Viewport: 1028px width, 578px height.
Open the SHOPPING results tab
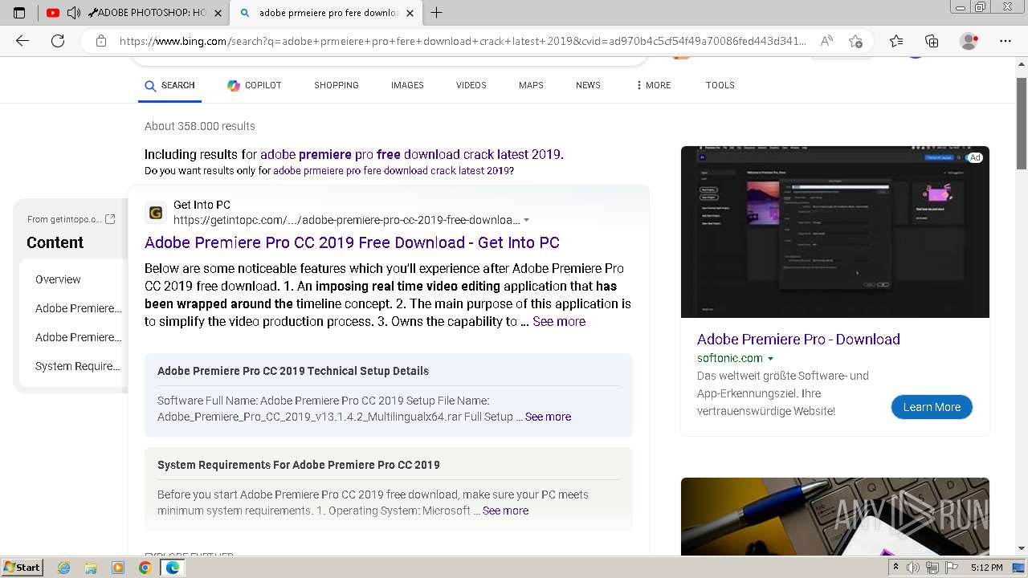point(337,85)
